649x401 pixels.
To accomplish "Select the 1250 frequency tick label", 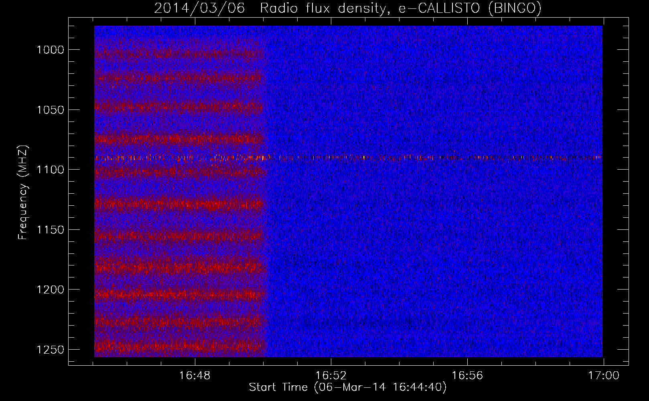I will point(50,350).
